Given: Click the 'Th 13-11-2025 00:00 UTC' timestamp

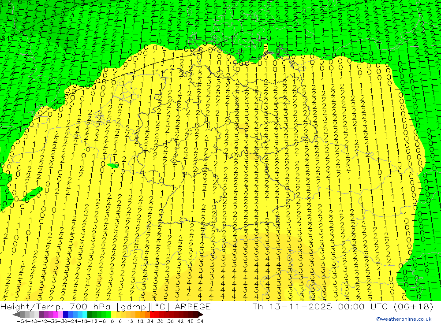Looking at the screenshot, I should pos(321,306).
